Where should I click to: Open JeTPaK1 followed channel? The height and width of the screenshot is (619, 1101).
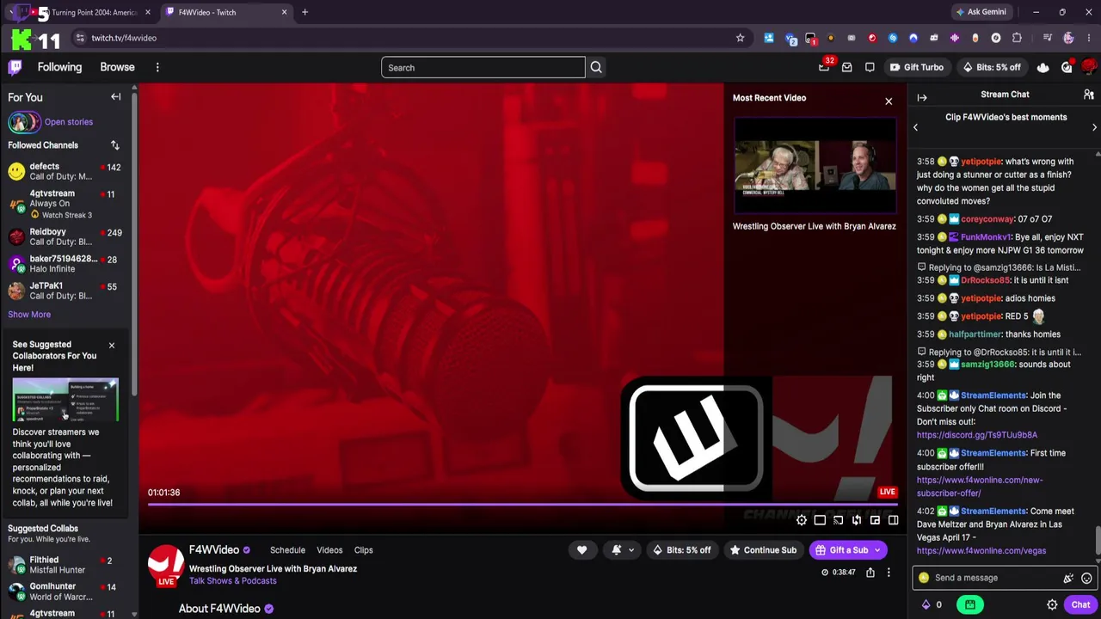pyautogui.click(x=65, y=291)
